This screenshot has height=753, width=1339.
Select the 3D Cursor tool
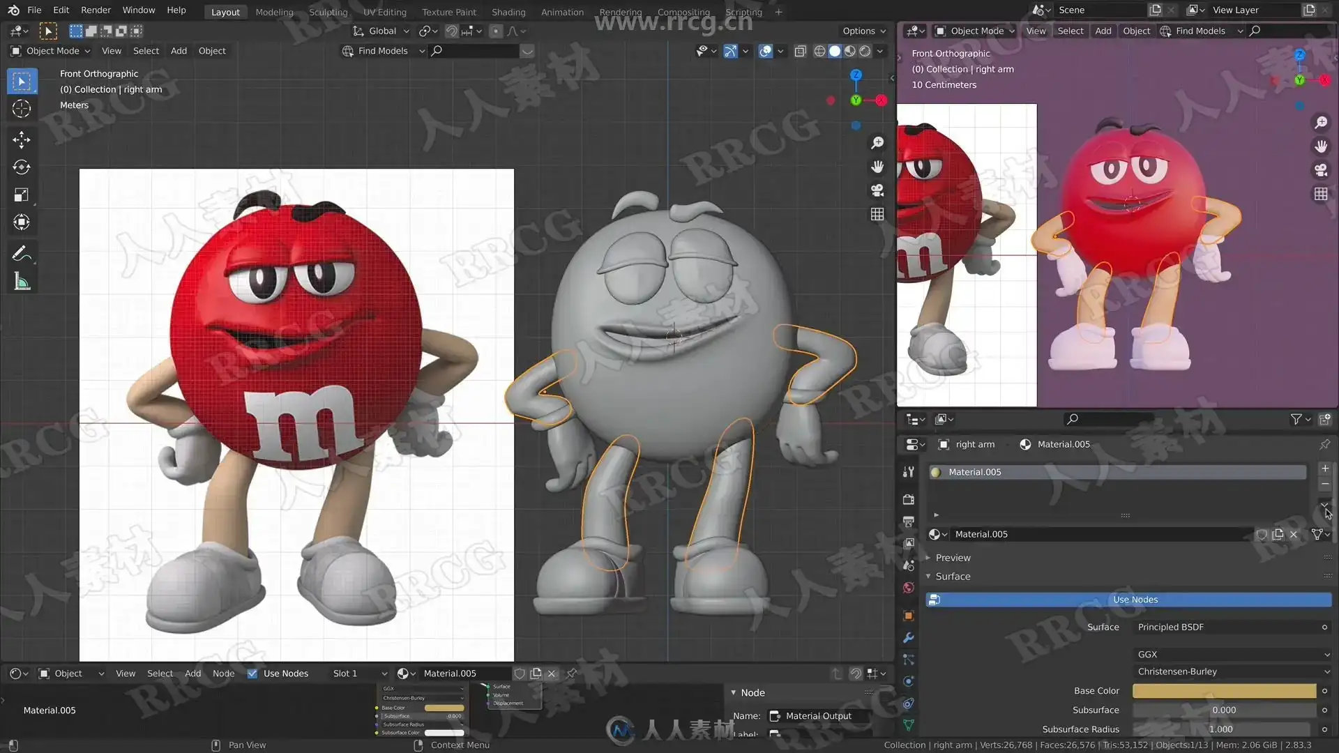(x=21, y=109)
